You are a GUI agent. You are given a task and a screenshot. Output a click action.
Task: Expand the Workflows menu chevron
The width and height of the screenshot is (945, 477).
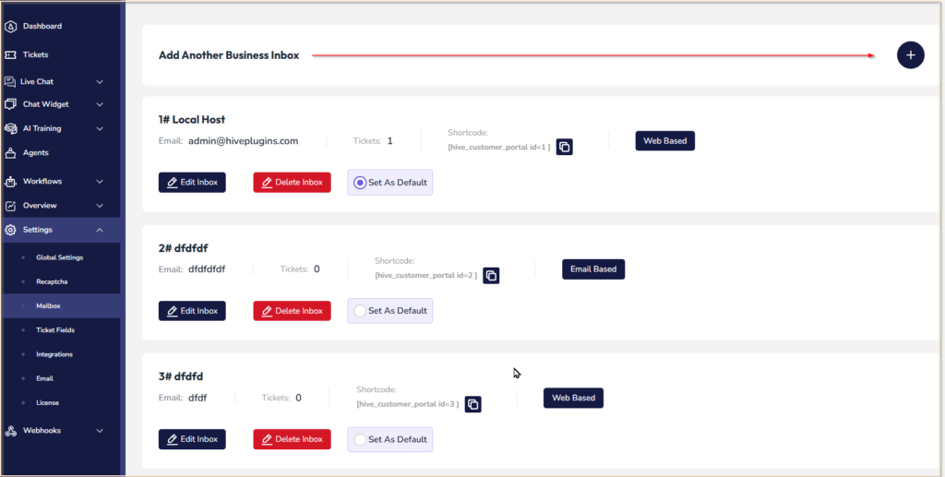[100, 181]
